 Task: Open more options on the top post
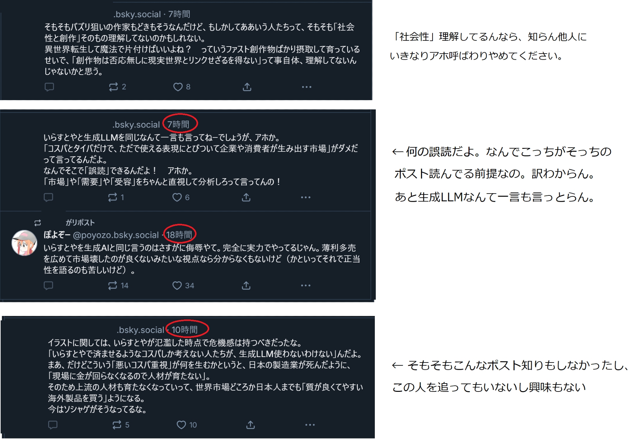307,87
